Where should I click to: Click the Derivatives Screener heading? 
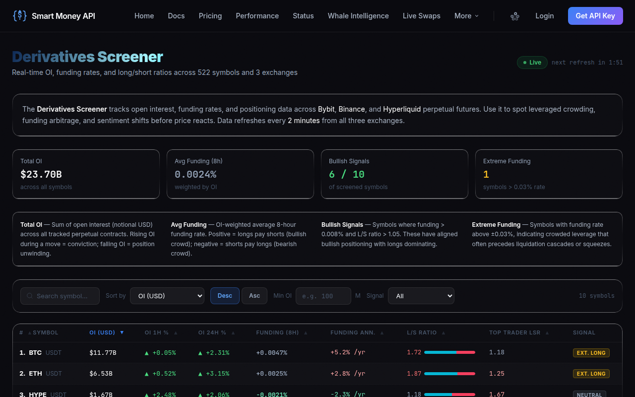pos(87,57)
